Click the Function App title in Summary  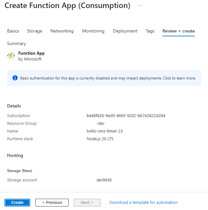click(31, 53)
